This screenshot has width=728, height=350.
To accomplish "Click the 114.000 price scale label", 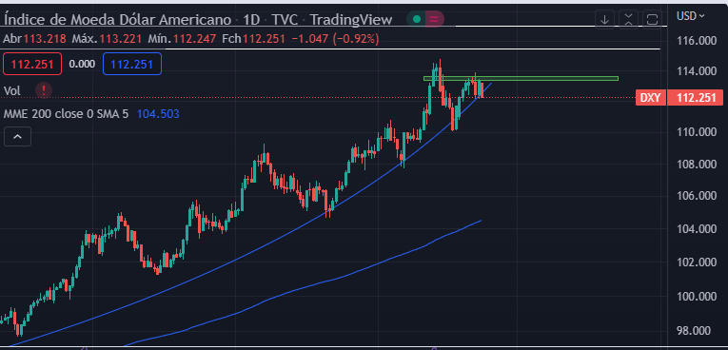I will [x=697, y=71].
